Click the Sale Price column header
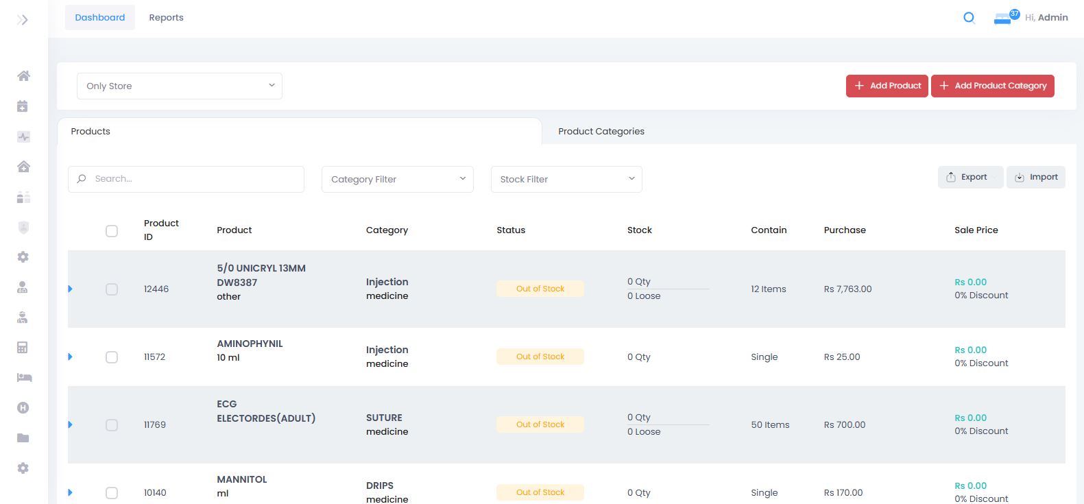 (x=976, y=230)
